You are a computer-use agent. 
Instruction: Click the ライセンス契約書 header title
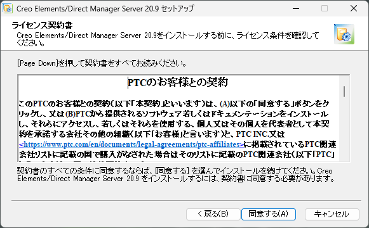pos(42,25)
